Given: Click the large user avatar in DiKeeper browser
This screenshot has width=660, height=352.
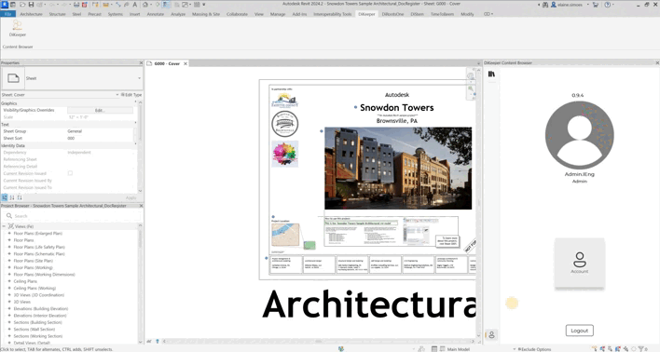Looking at the screenshot, I should point(579,135).
